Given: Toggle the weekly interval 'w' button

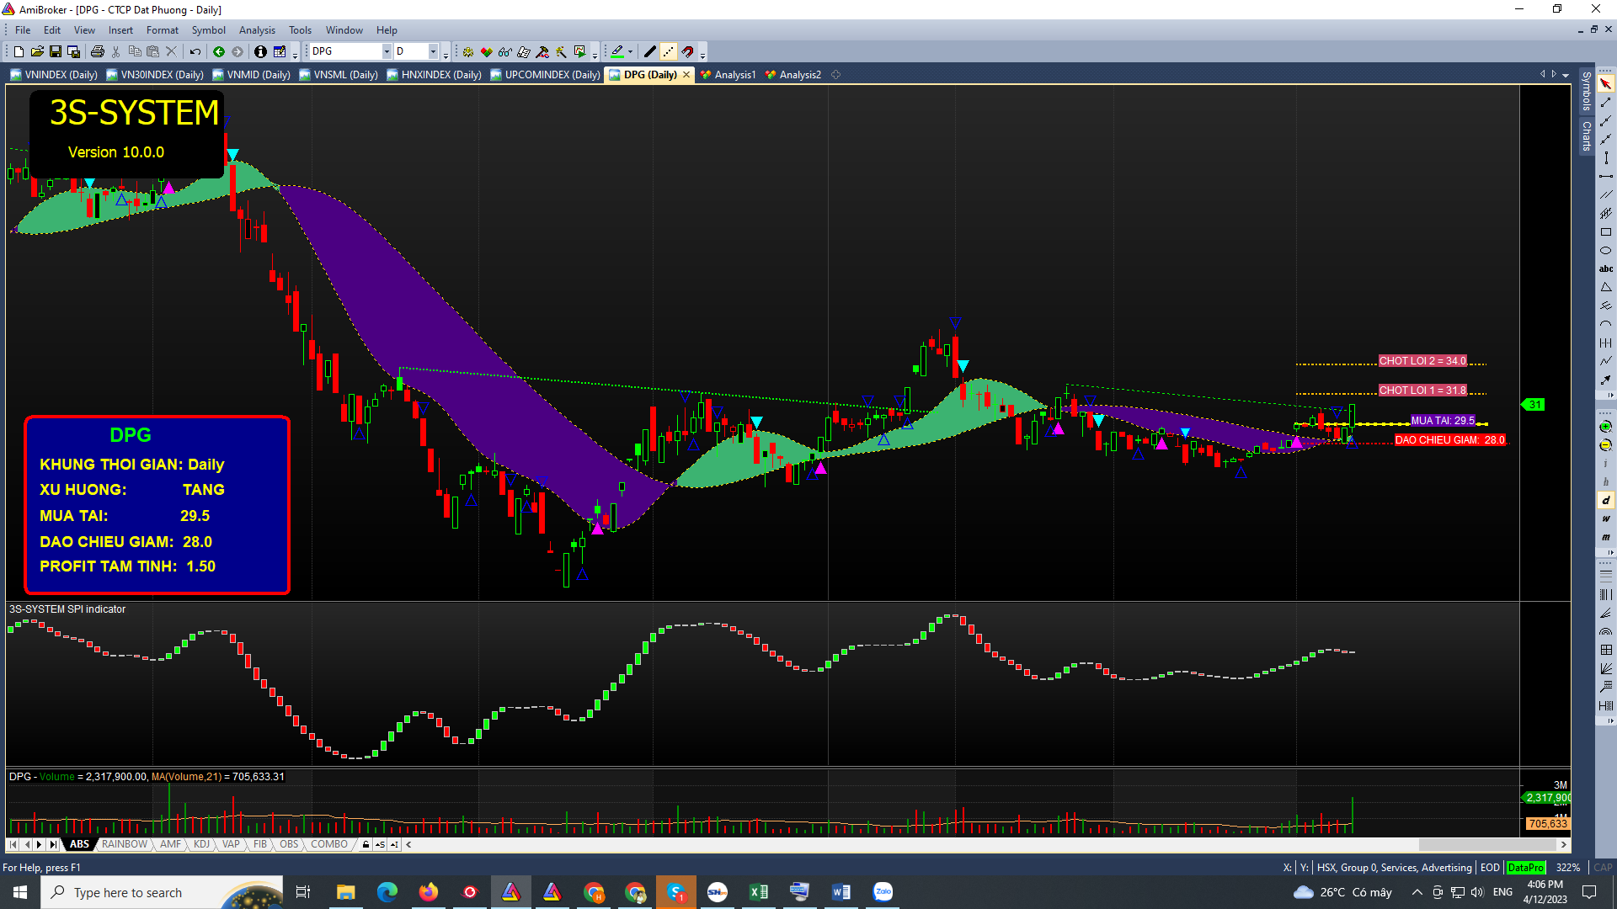Looking at the screenshot, I should click(x=1605, y=518).
